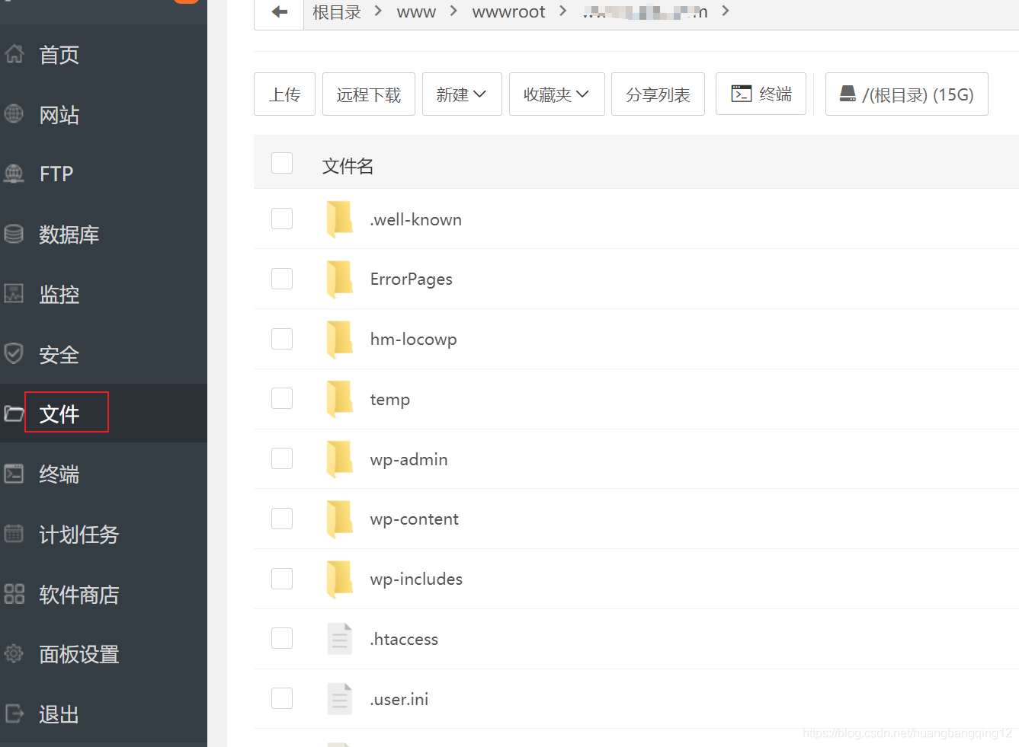Open the 新建 dropdown

point(462,94)
